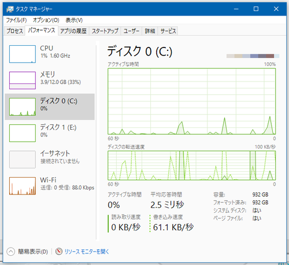Open the スタートアップ tab
Viewport: 289px width, 265px height.
(105, 31)
